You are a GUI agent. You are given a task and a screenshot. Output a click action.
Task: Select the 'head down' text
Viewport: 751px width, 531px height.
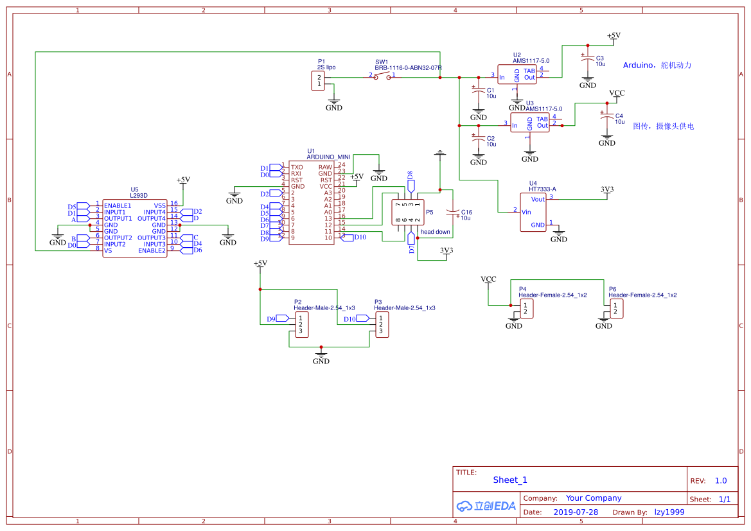coord(435,232)
